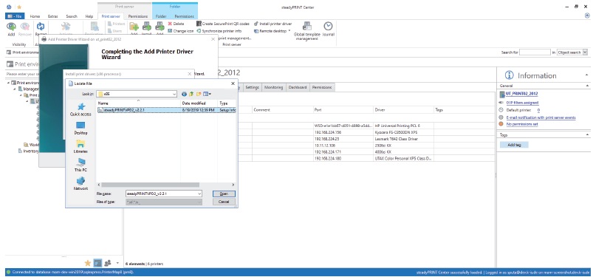Click Install printer driver in ribbon
The image size is (593, 277).
tap(272, 24)
